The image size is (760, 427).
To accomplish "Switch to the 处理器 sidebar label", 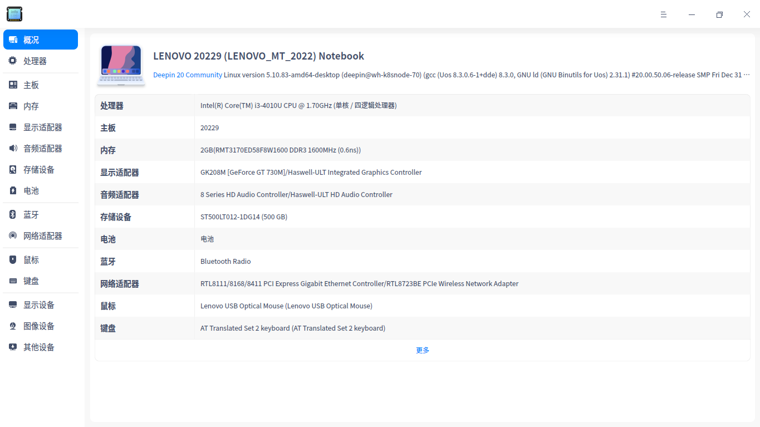I will tap(35, 61).
